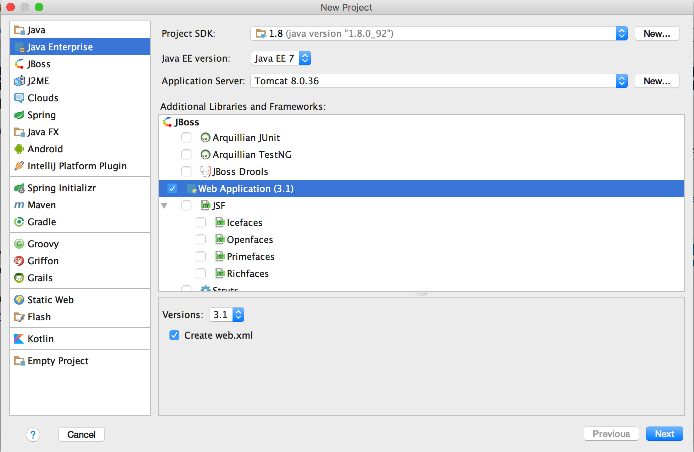
Task: Click the Openfaces JSF icon
Action: coord(220,240)
